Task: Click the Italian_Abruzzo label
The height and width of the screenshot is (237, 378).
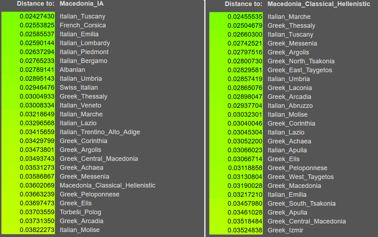Action: click(x=290, y=106)
